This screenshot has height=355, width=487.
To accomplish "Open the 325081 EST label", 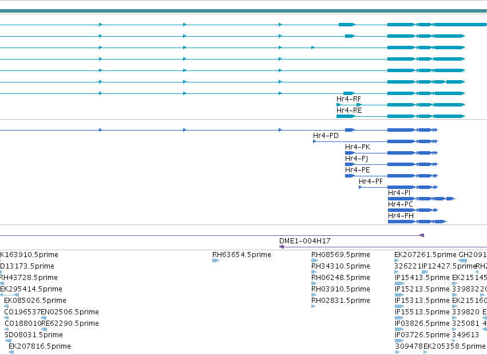I will (x=466, y=324).
